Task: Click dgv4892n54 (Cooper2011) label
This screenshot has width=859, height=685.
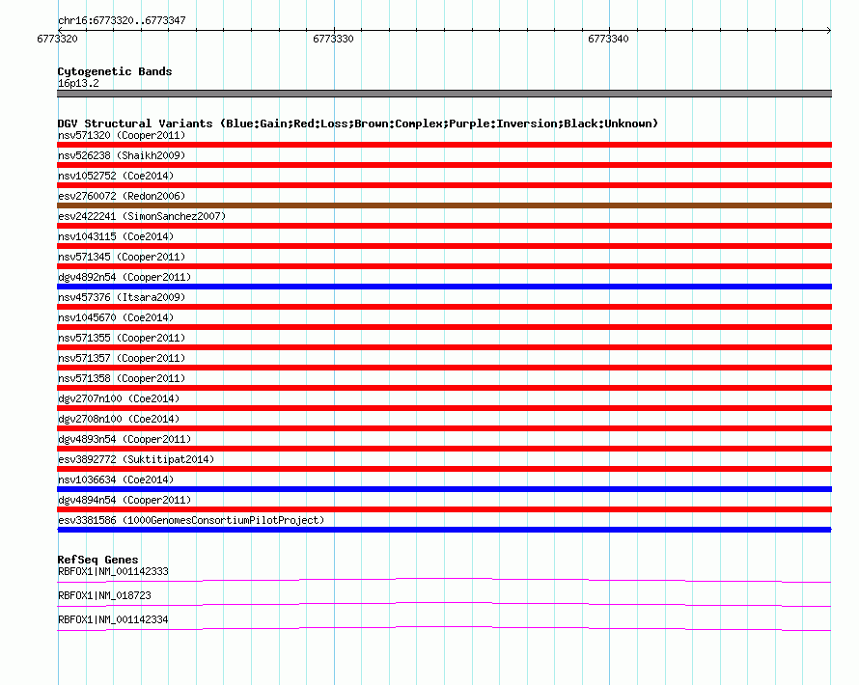Action: 125,277
